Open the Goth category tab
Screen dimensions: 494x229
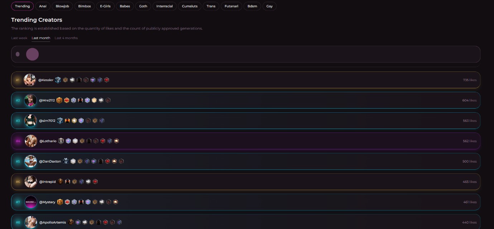(143, 6)
